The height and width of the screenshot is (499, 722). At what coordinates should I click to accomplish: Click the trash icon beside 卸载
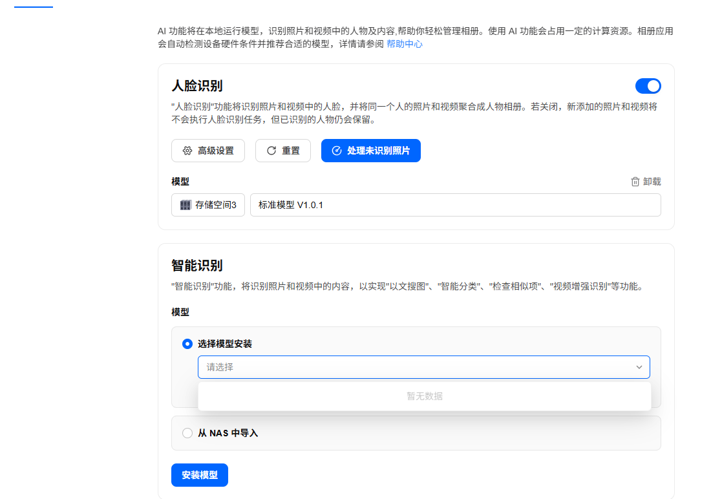635,182
